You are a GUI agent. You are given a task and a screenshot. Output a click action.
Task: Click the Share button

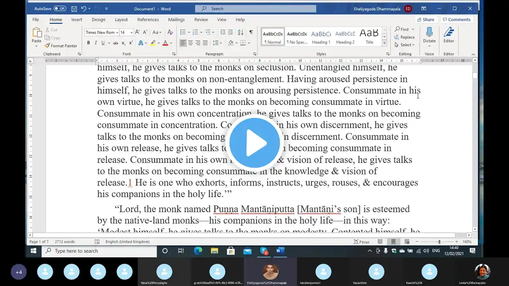click(x=425, y=19)
